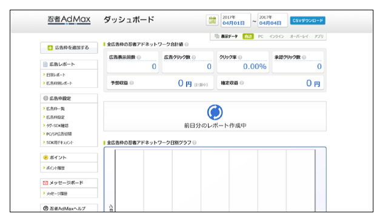Click the document icon beside 広告レポート
This screenshot has height=222, width=388.
point(45,65)
